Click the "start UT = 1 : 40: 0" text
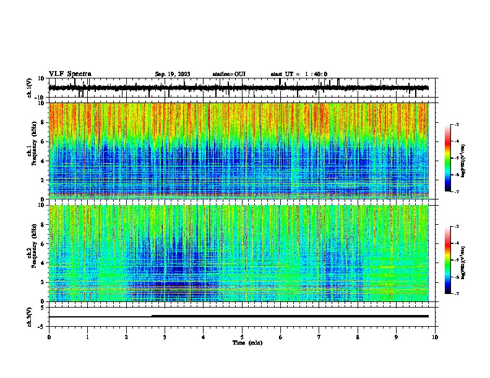The width and height of the screenshot is (490, 378). [x=299, y=74]
